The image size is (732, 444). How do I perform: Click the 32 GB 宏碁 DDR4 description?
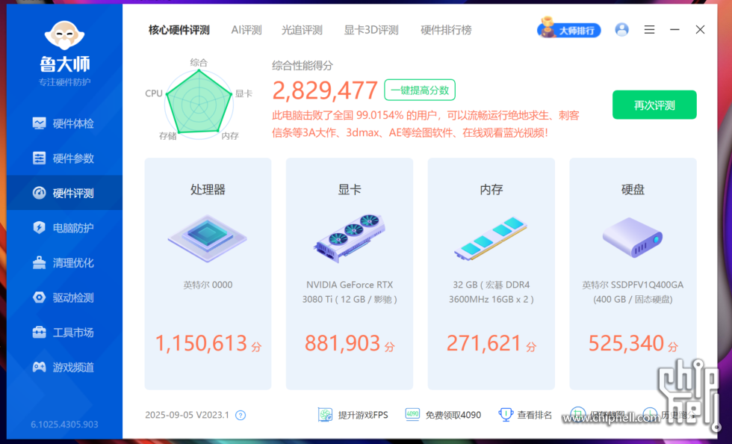point(491,292)
